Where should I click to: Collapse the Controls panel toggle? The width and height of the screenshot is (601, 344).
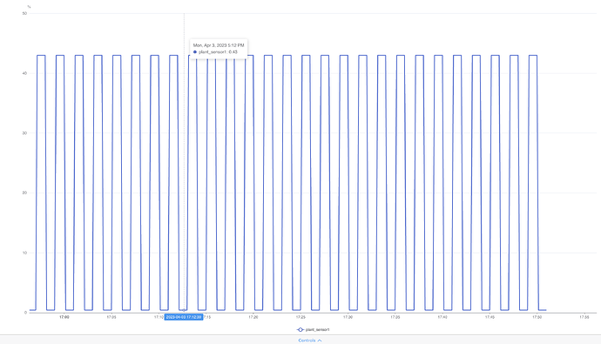click(310, 341)
